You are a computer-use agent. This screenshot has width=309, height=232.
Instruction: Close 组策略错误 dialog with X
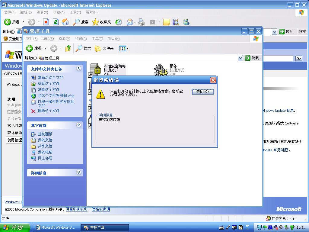(x=213, y=80)
